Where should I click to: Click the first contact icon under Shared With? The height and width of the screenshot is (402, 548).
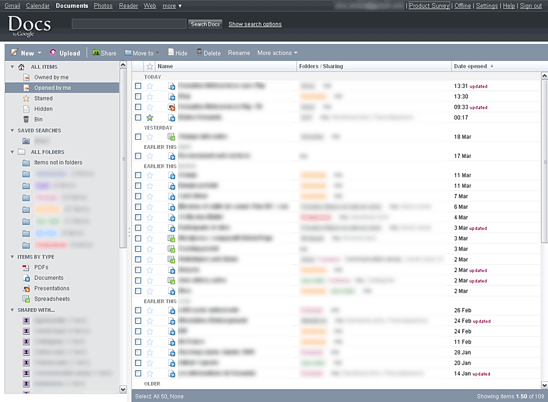[x=26, y=320]
